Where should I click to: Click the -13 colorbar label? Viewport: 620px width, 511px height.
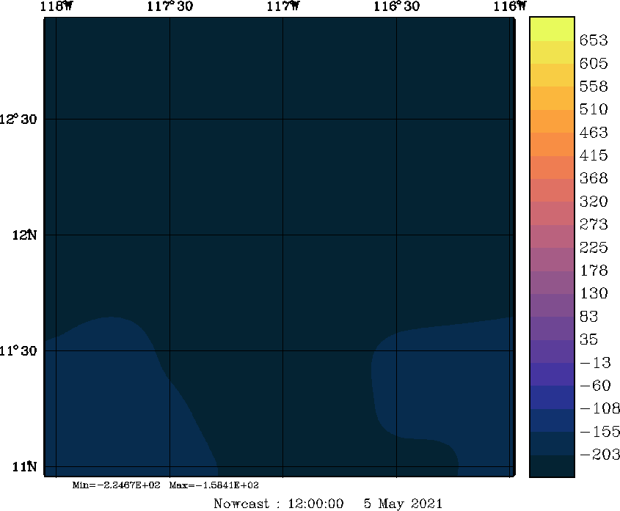coord(596,362)
